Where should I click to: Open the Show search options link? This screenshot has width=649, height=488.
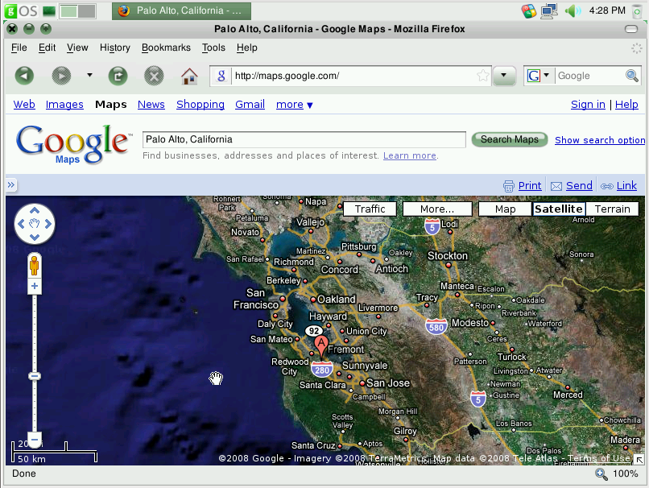(600, 140)
